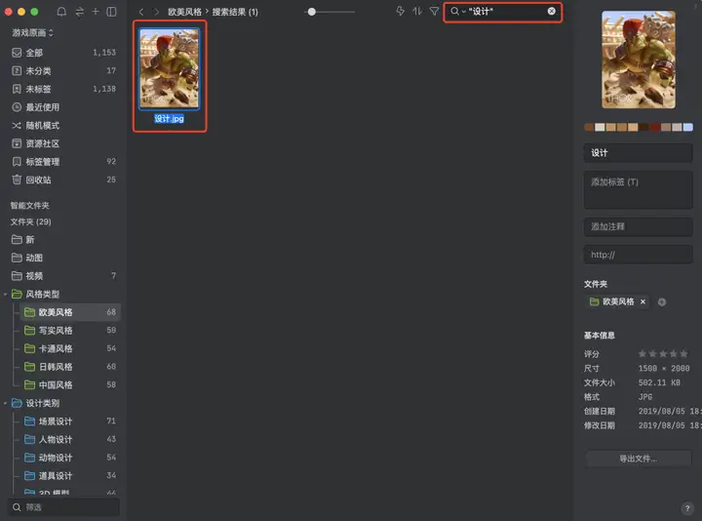Select 全部 in the sidebar
Screen dimensions: 702x521
[x=64, y=53]
